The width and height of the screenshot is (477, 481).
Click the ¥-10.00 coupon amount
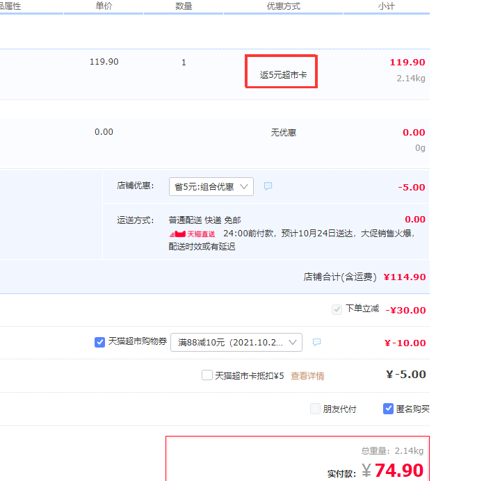pos(405,343)
